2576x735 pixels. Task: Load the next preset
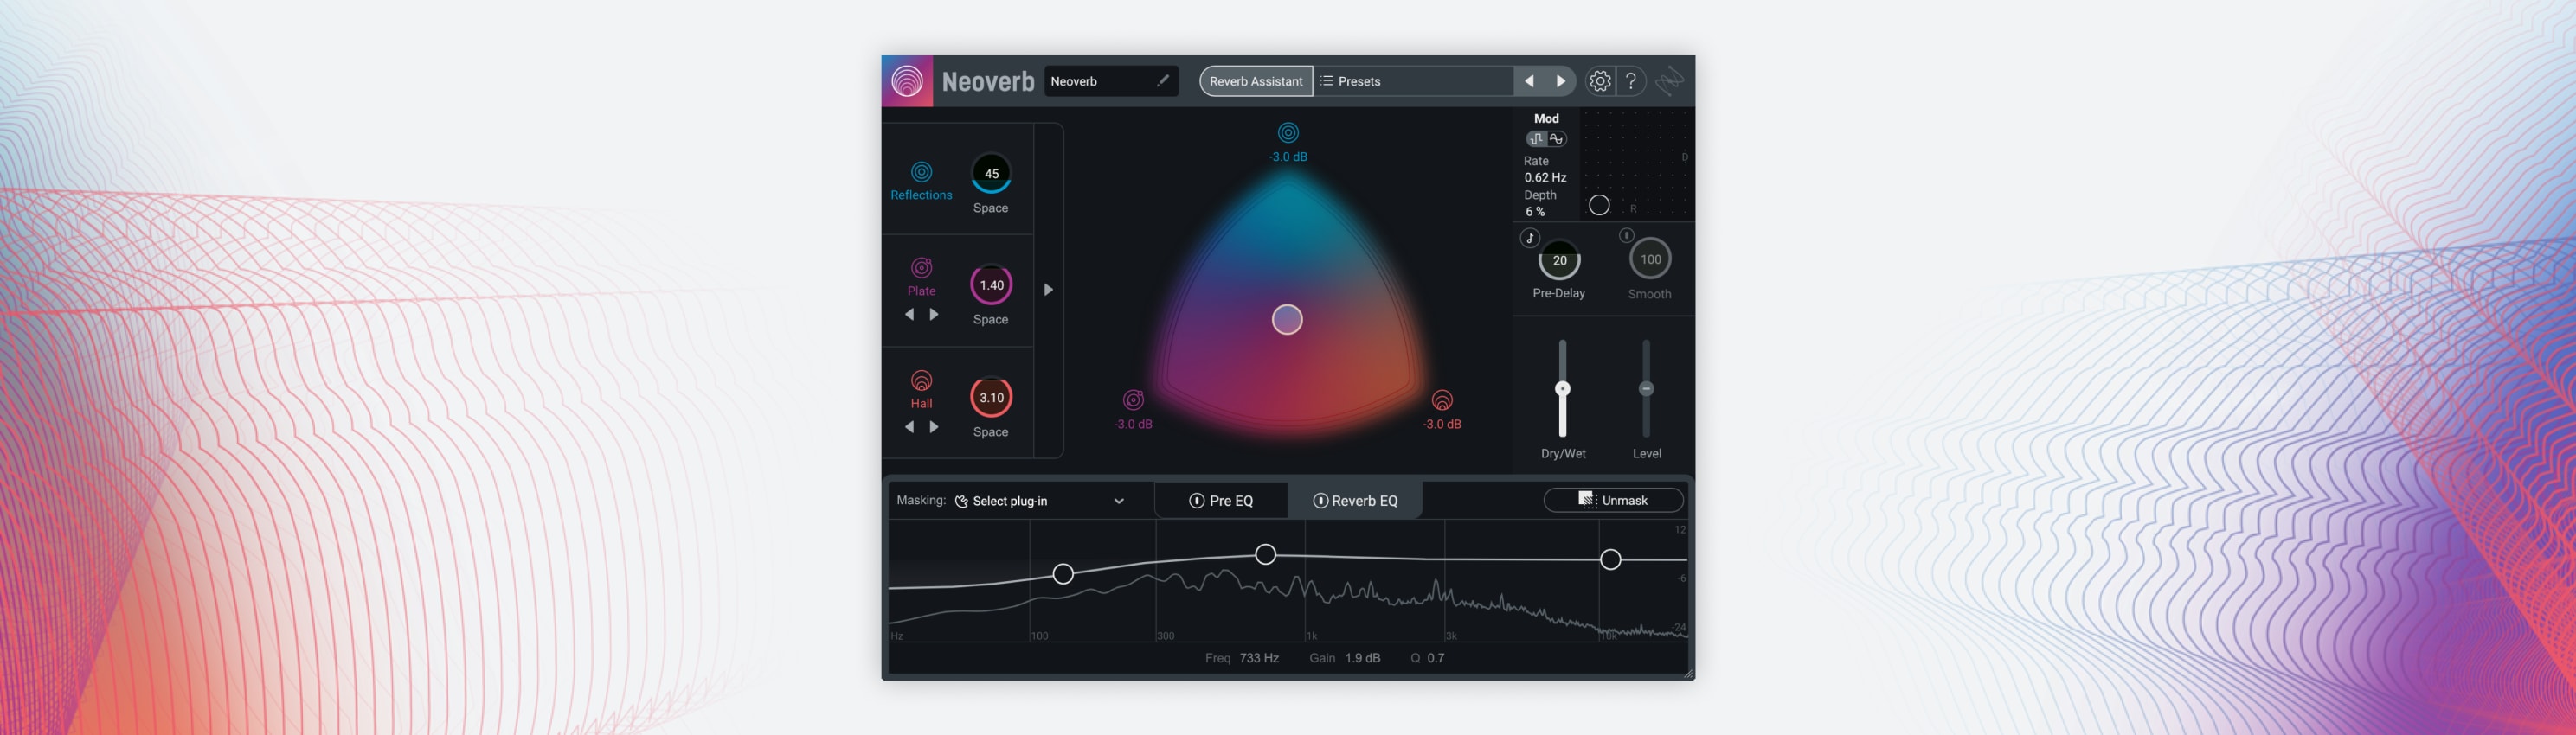click(x=1560, y=81)
